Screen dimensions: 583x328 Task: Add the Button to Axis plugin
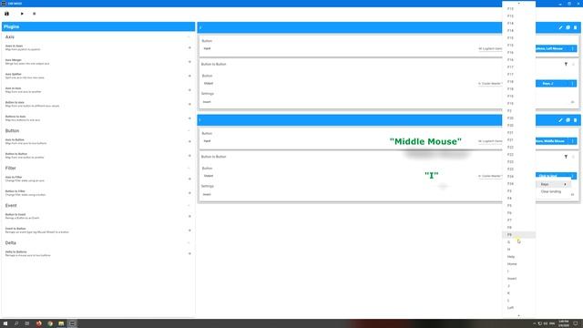pyautogui.click(x=189, y=104)
